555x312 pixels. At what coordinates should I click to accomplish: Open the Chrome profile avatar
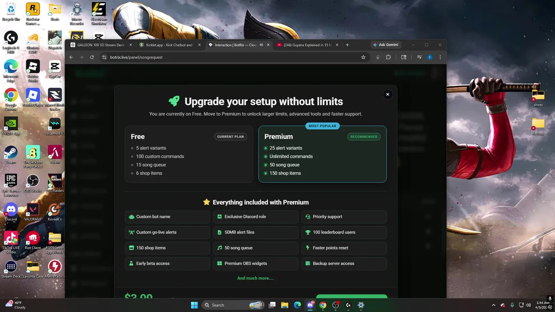430,57
